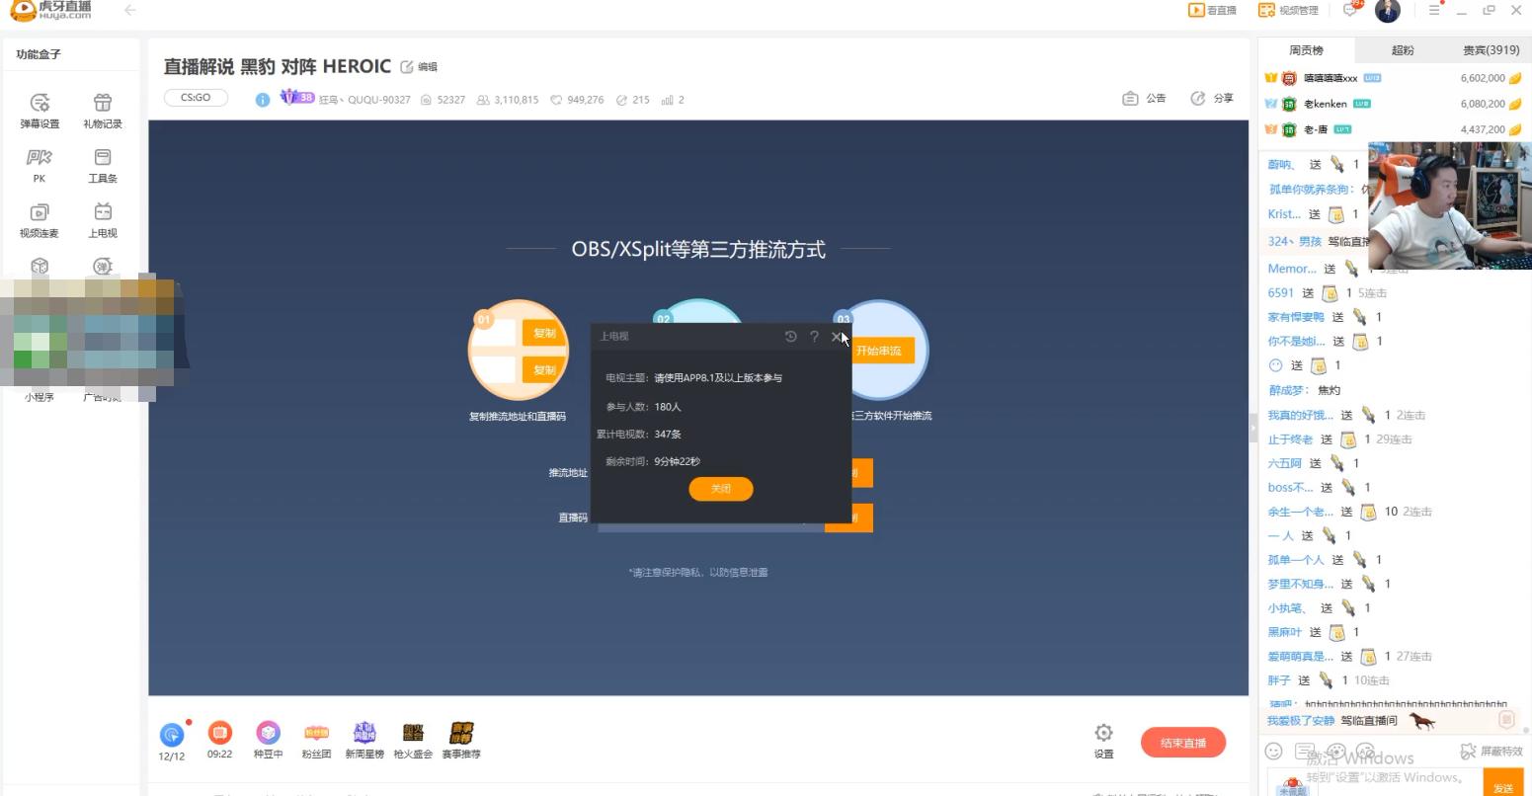
Task: Open the 上电视 TV feature
Action: click(102, 217)
